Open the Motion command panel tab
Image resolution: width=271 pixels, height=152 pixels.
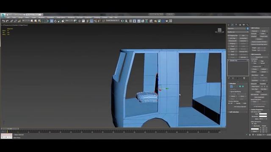pos(240,25)
